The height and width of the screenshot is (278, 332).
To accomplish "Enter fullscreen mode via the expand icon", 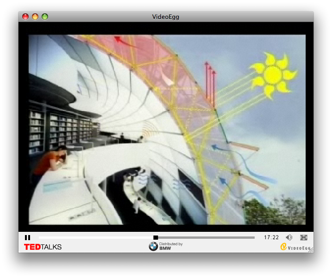I will pyautogui.click(x=304, y=237).
